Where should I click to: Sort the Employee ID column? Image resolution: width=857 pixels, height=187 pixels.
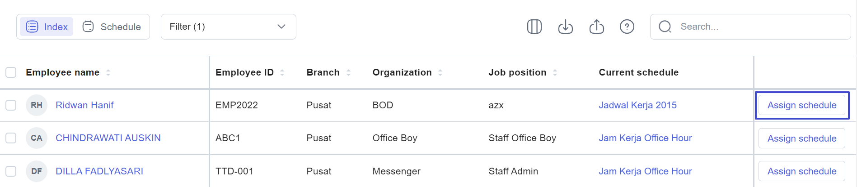click(x=282, y=72)
